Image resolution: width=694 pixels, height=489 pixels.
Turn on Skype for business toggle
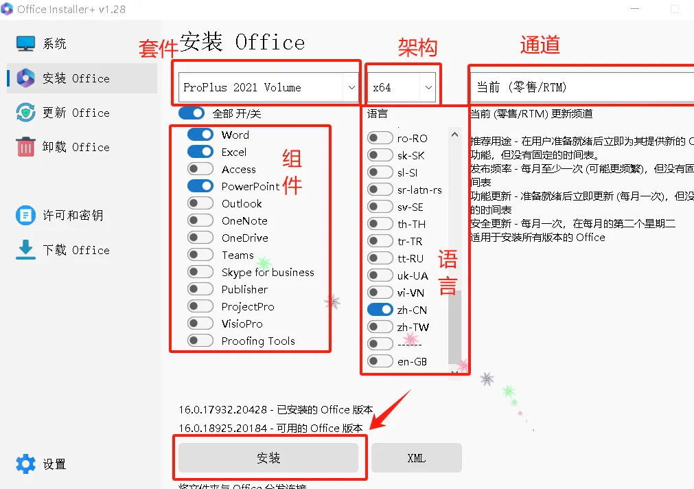click(x=200, y=271)
